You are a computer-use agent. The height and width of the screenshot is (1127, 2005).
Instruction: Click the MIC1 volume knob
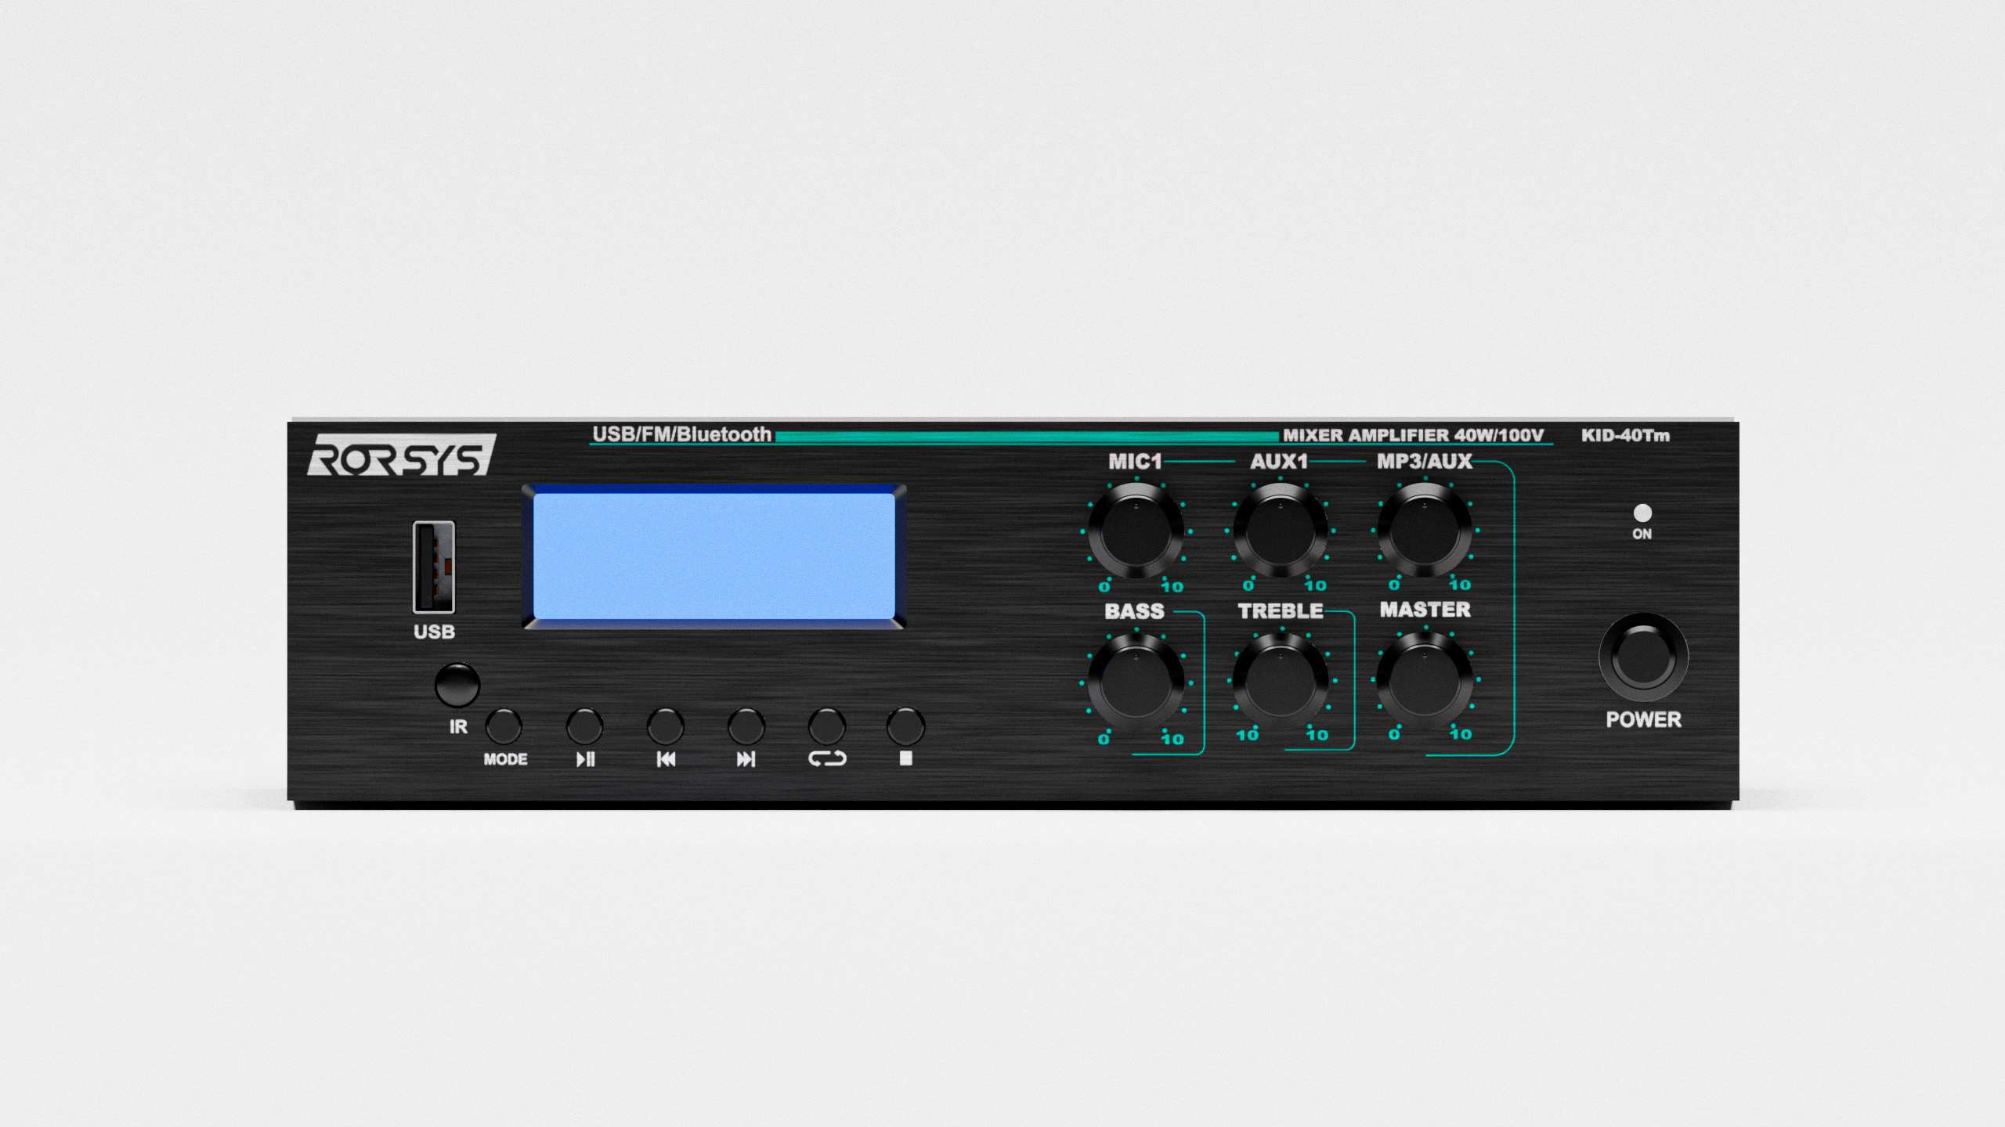1136,531
